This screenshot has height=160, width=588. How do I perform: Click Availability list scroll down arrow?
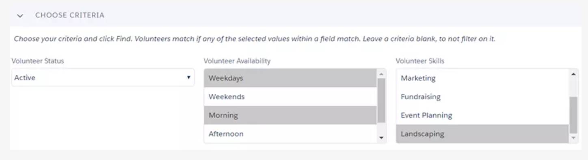point(381,138)
